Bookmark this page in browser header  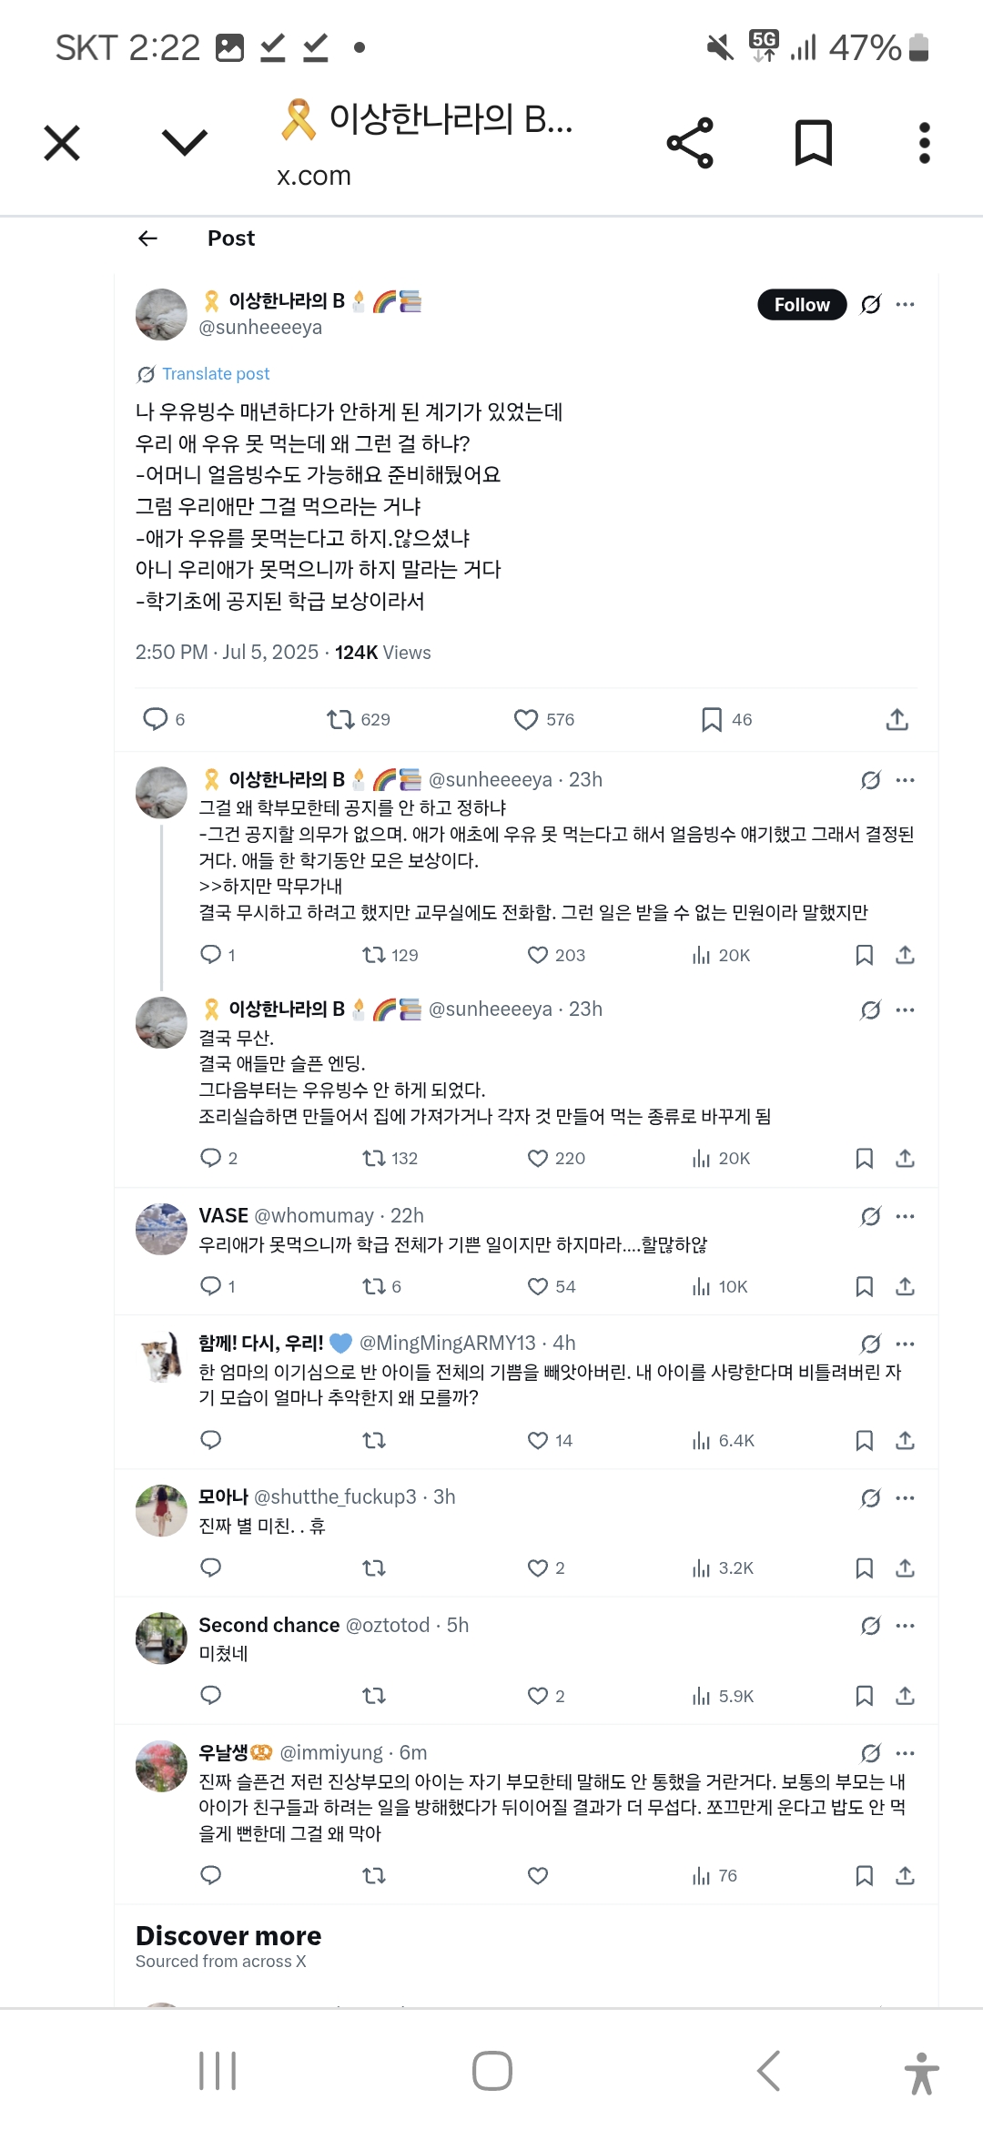point(813,143)
